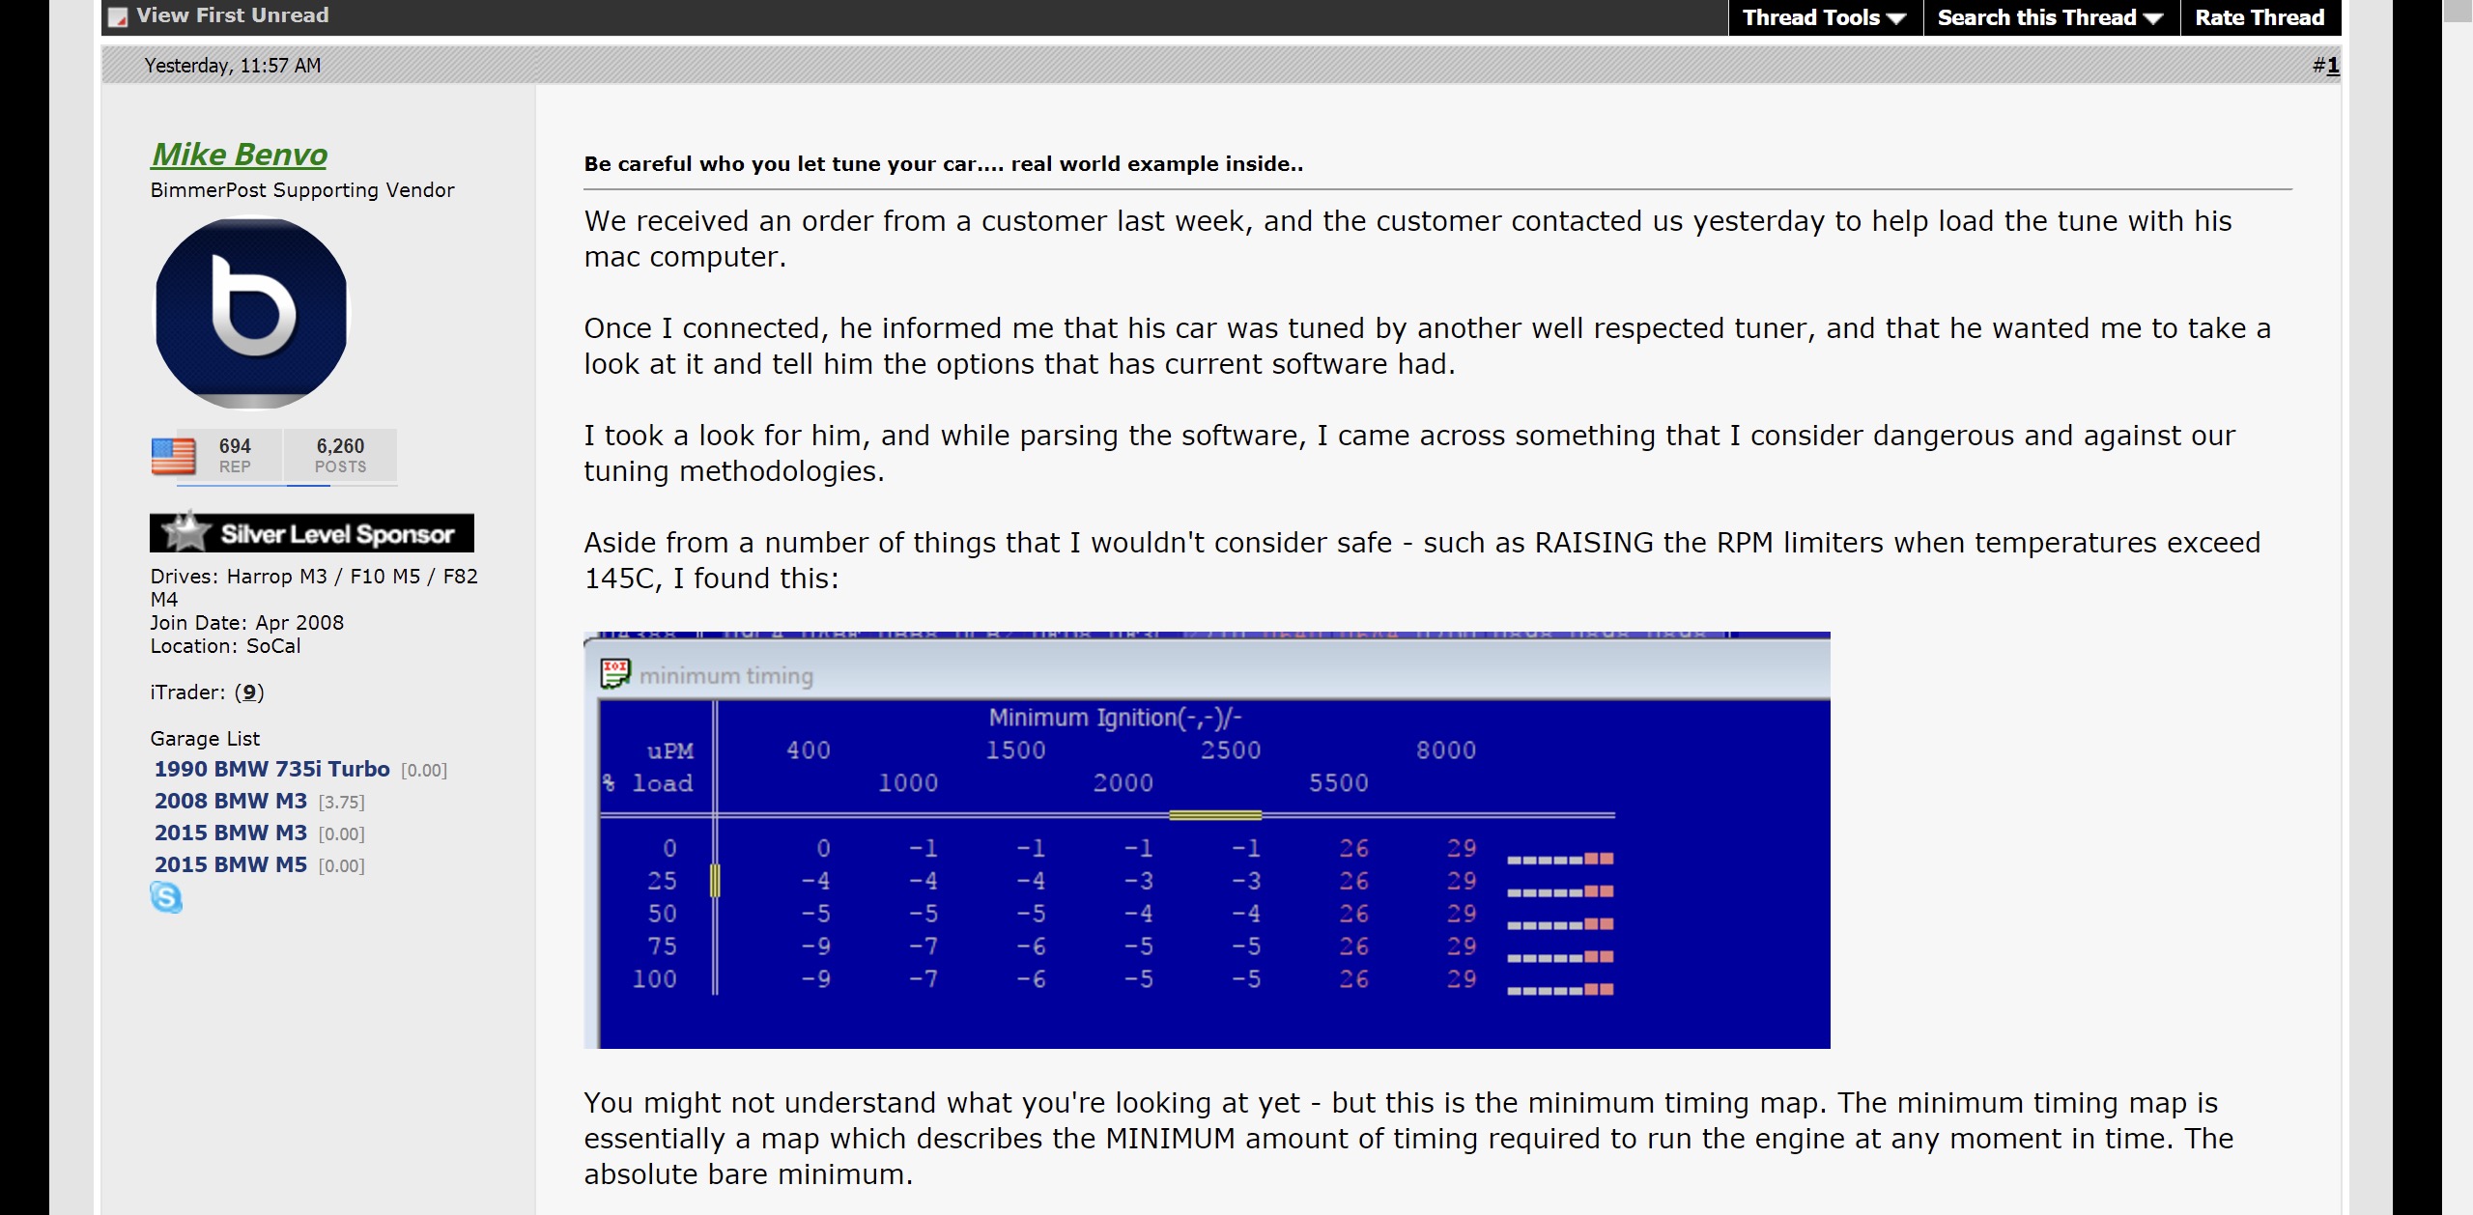Click the Skype contact icon
The image size is (2473, 1215).
click(166, 897)
